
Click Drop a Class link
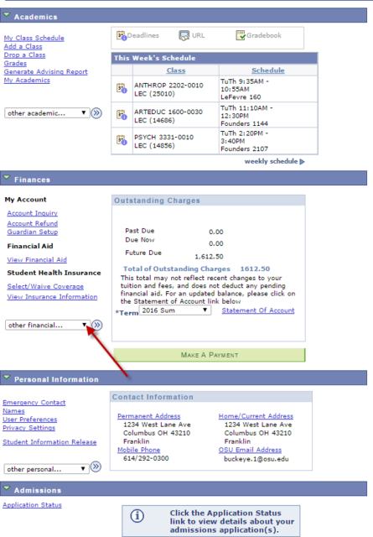point(24,55)
